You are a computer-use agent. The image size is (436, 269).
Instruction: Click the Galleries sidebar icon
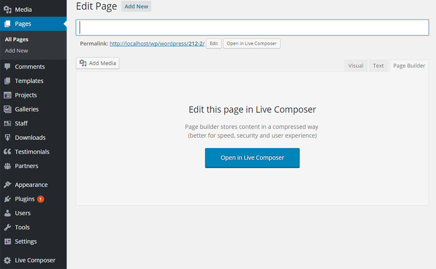coord(7,109)
